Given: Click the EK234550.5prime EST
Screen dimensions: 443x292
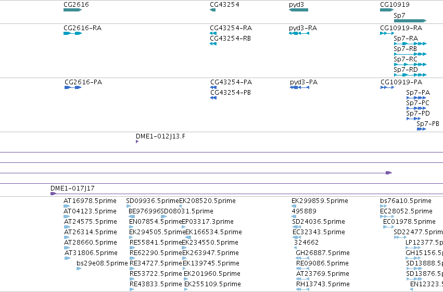Looking at the screenshot, I should click(x=184, y=248).
